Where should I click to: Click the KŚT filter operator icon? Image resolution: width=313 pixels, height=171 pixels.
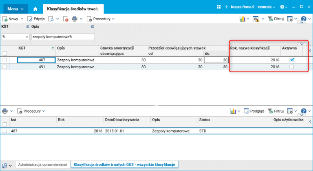(x=28, y=27)
